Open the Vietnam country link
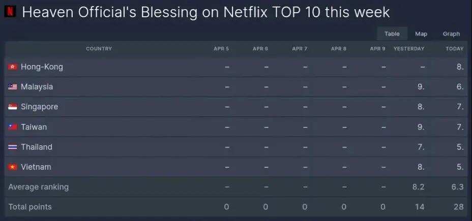This screenshot has width=472, height=221. 36,167
